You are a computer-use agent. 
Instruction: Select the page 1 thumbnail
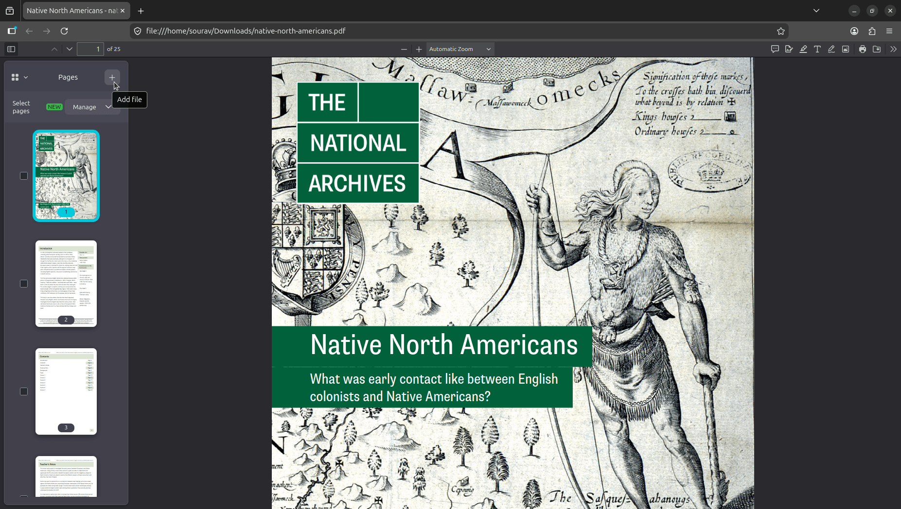tap(66, 176)
